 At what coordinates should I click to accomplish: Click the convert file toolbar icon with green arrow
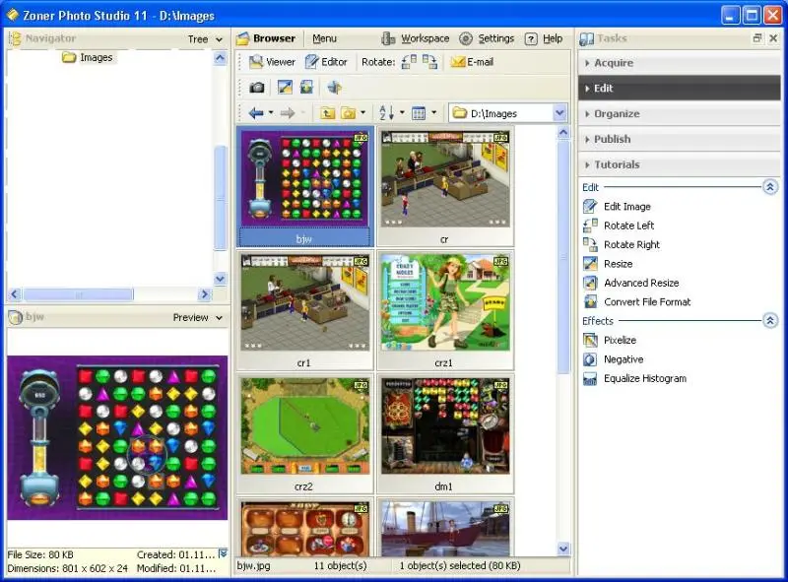pyautogui.click(x=306, y=88)
